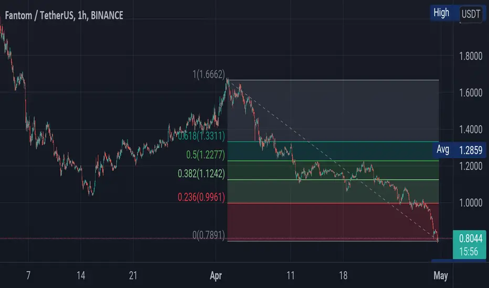Select Fibonacci level 0.236(0.9961) label

coord(201,197)
